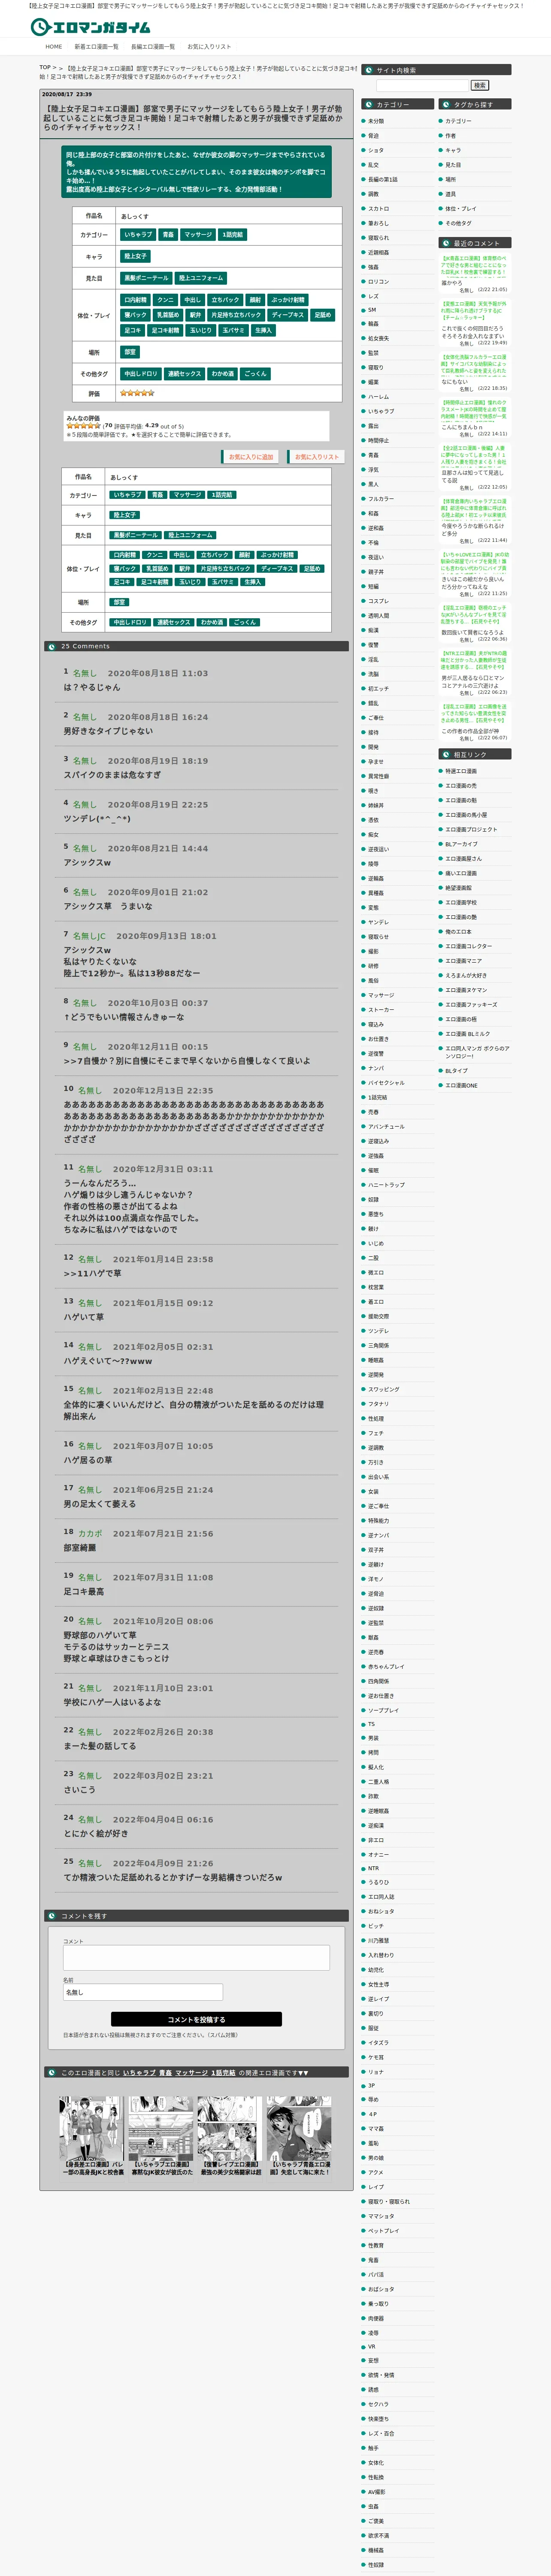Go to 新着 list in the navigation bar
The height and width of the screenshot is (2576, 551).
tap(96, 46)
